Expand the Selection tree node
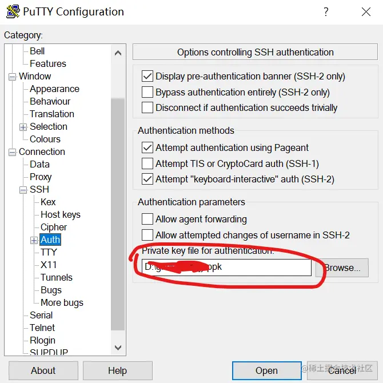383x383 pixels. [23, 127]
